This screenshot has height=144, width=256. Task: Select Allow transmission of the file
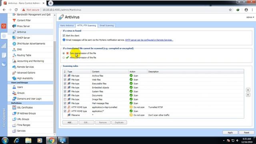(64, 58)
